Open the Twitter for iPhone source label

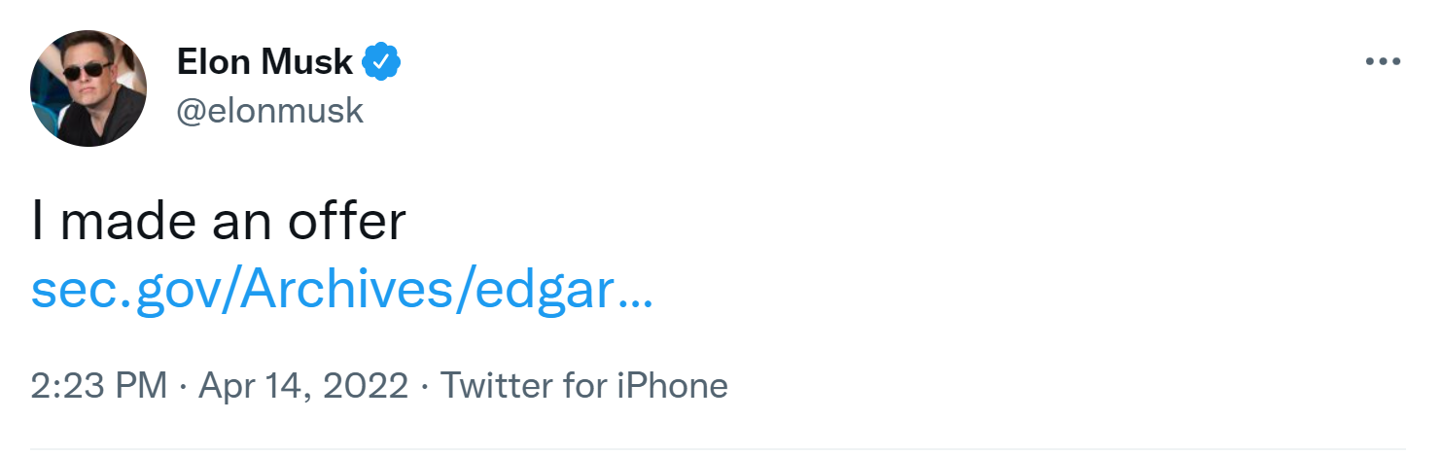[x=584, y=386]
